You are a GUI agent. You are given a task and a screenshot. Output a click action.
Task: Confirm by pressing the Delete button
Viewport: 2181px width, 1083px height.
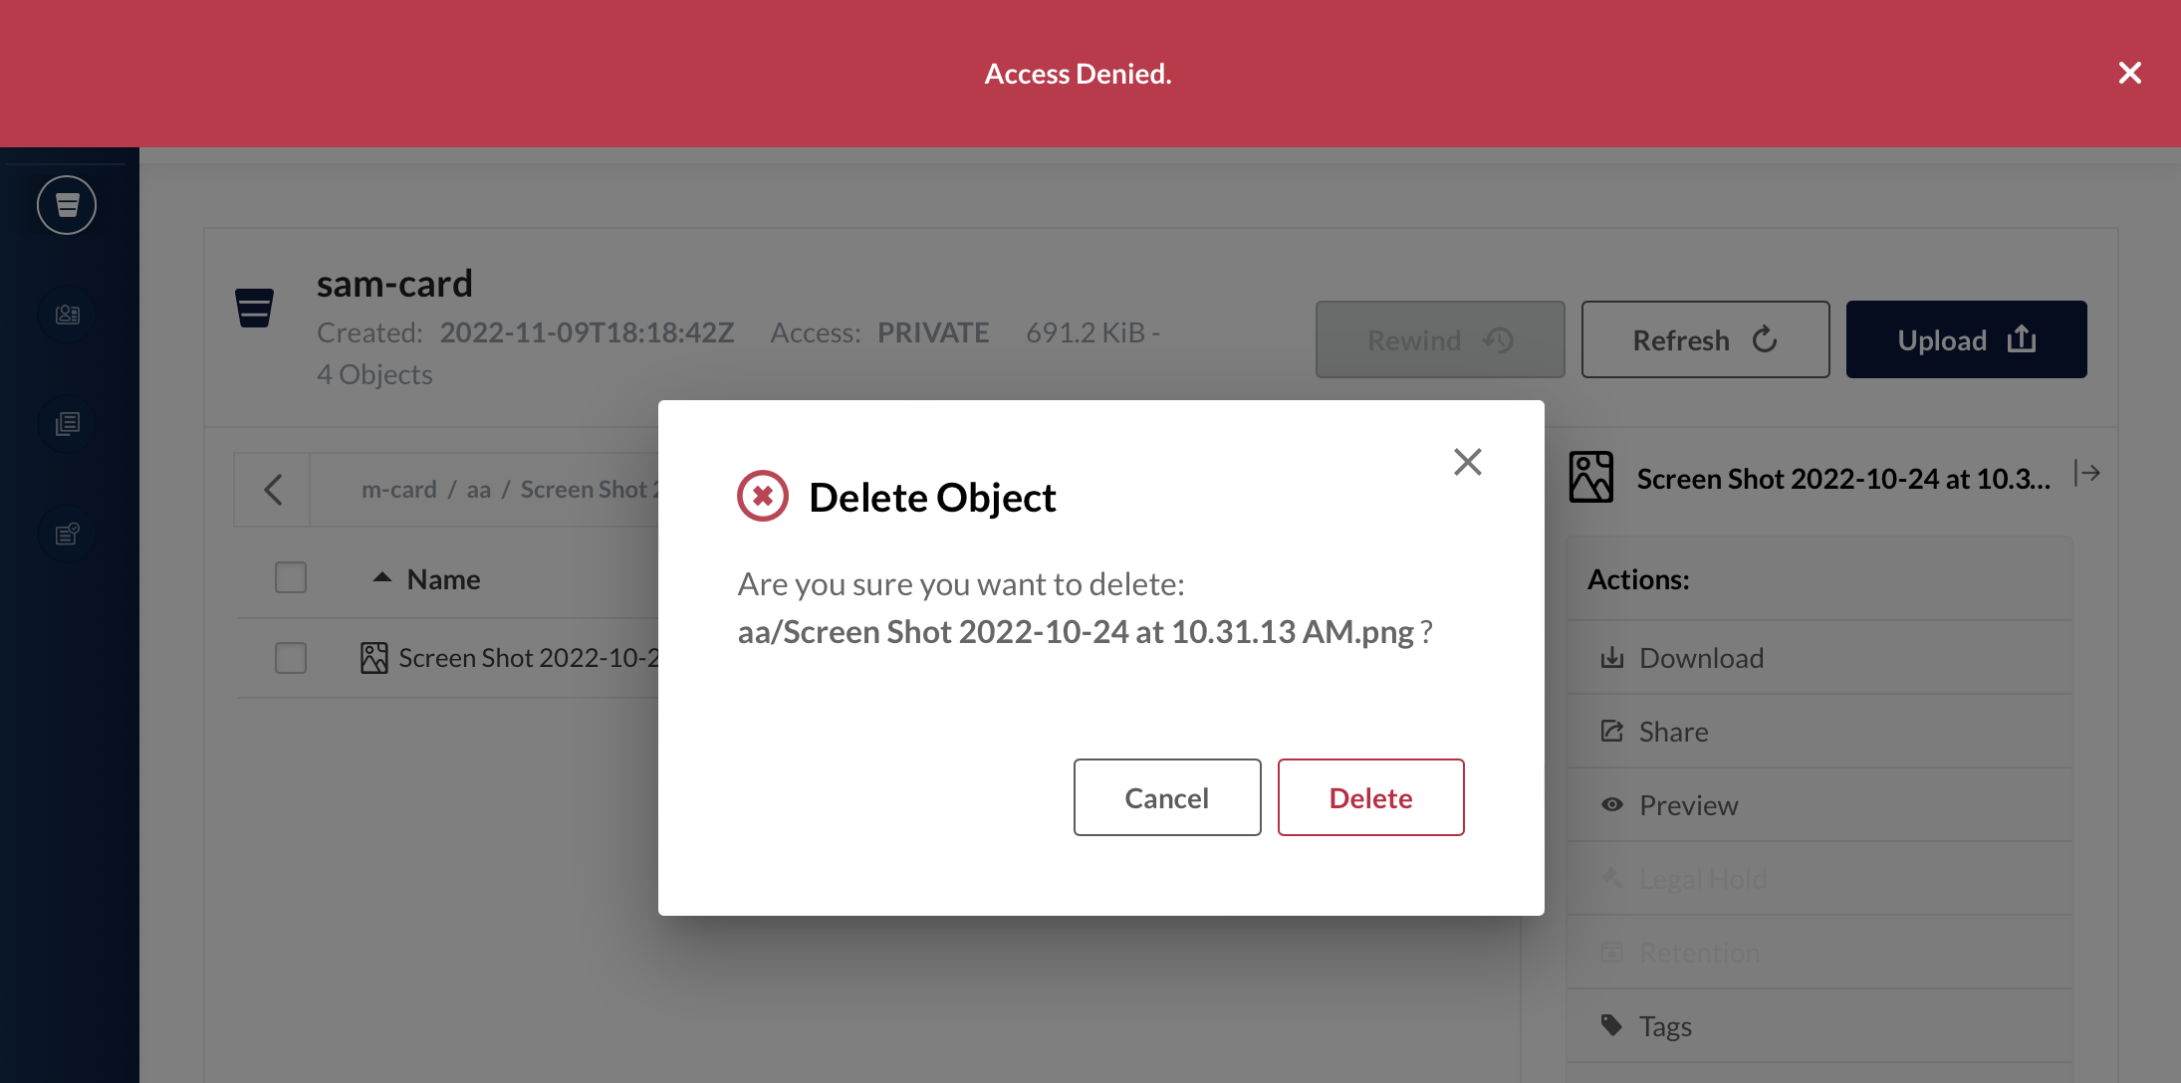[x=1370, y=797]
